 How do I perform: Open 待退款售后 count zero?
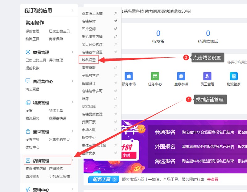(x=208, y=33)
